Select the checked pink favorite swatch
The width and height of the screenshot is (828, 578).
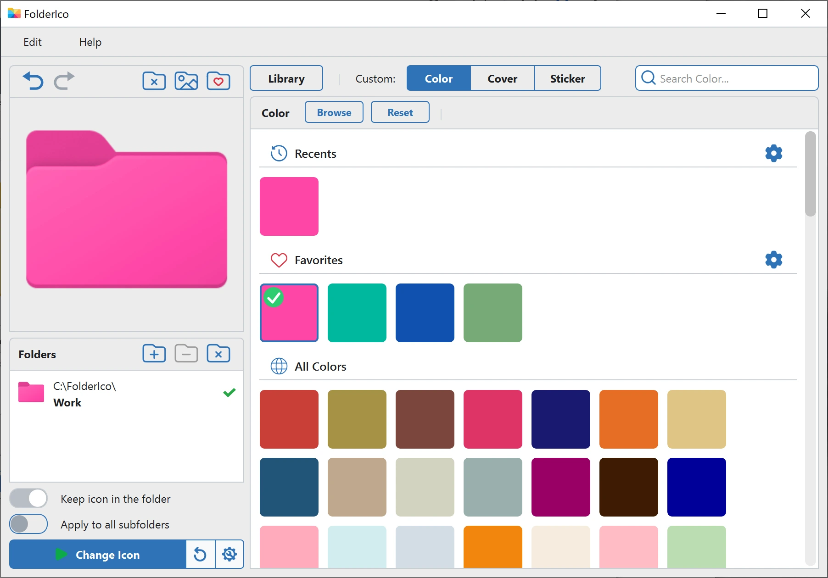(x=289, y=313)
